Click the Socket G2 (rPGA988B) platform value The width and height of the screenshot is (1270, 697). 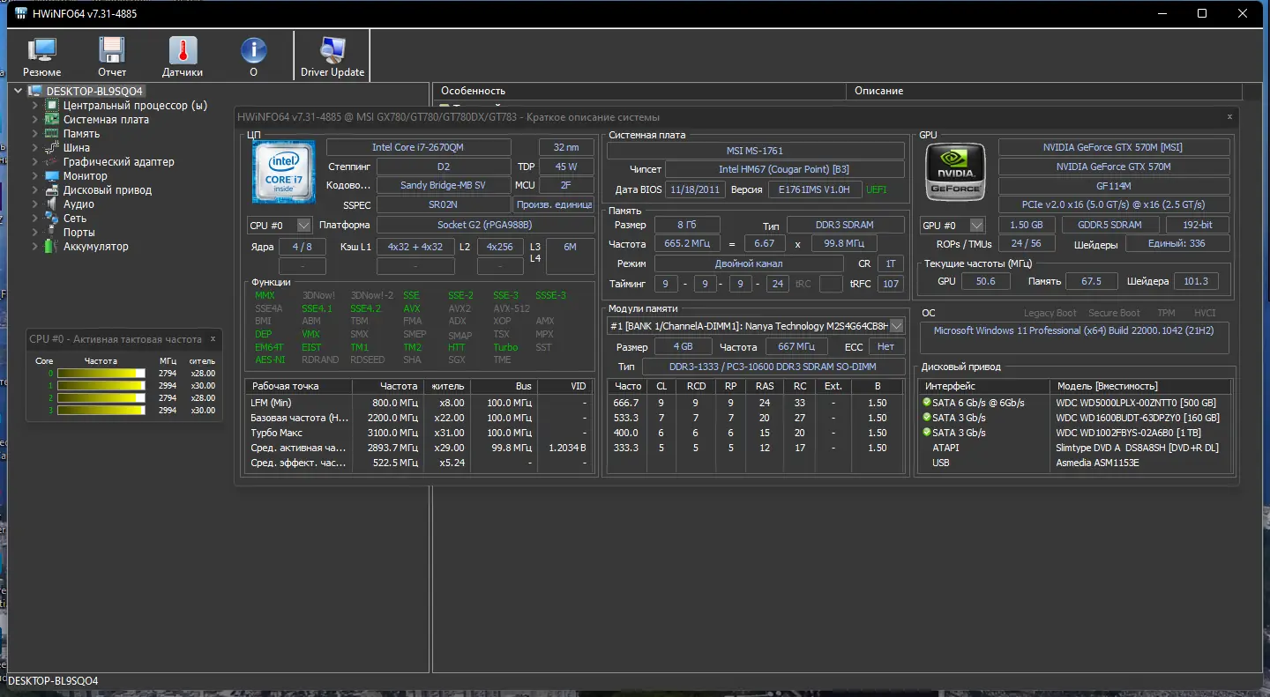pyautogui.click(x=485, y=226)
